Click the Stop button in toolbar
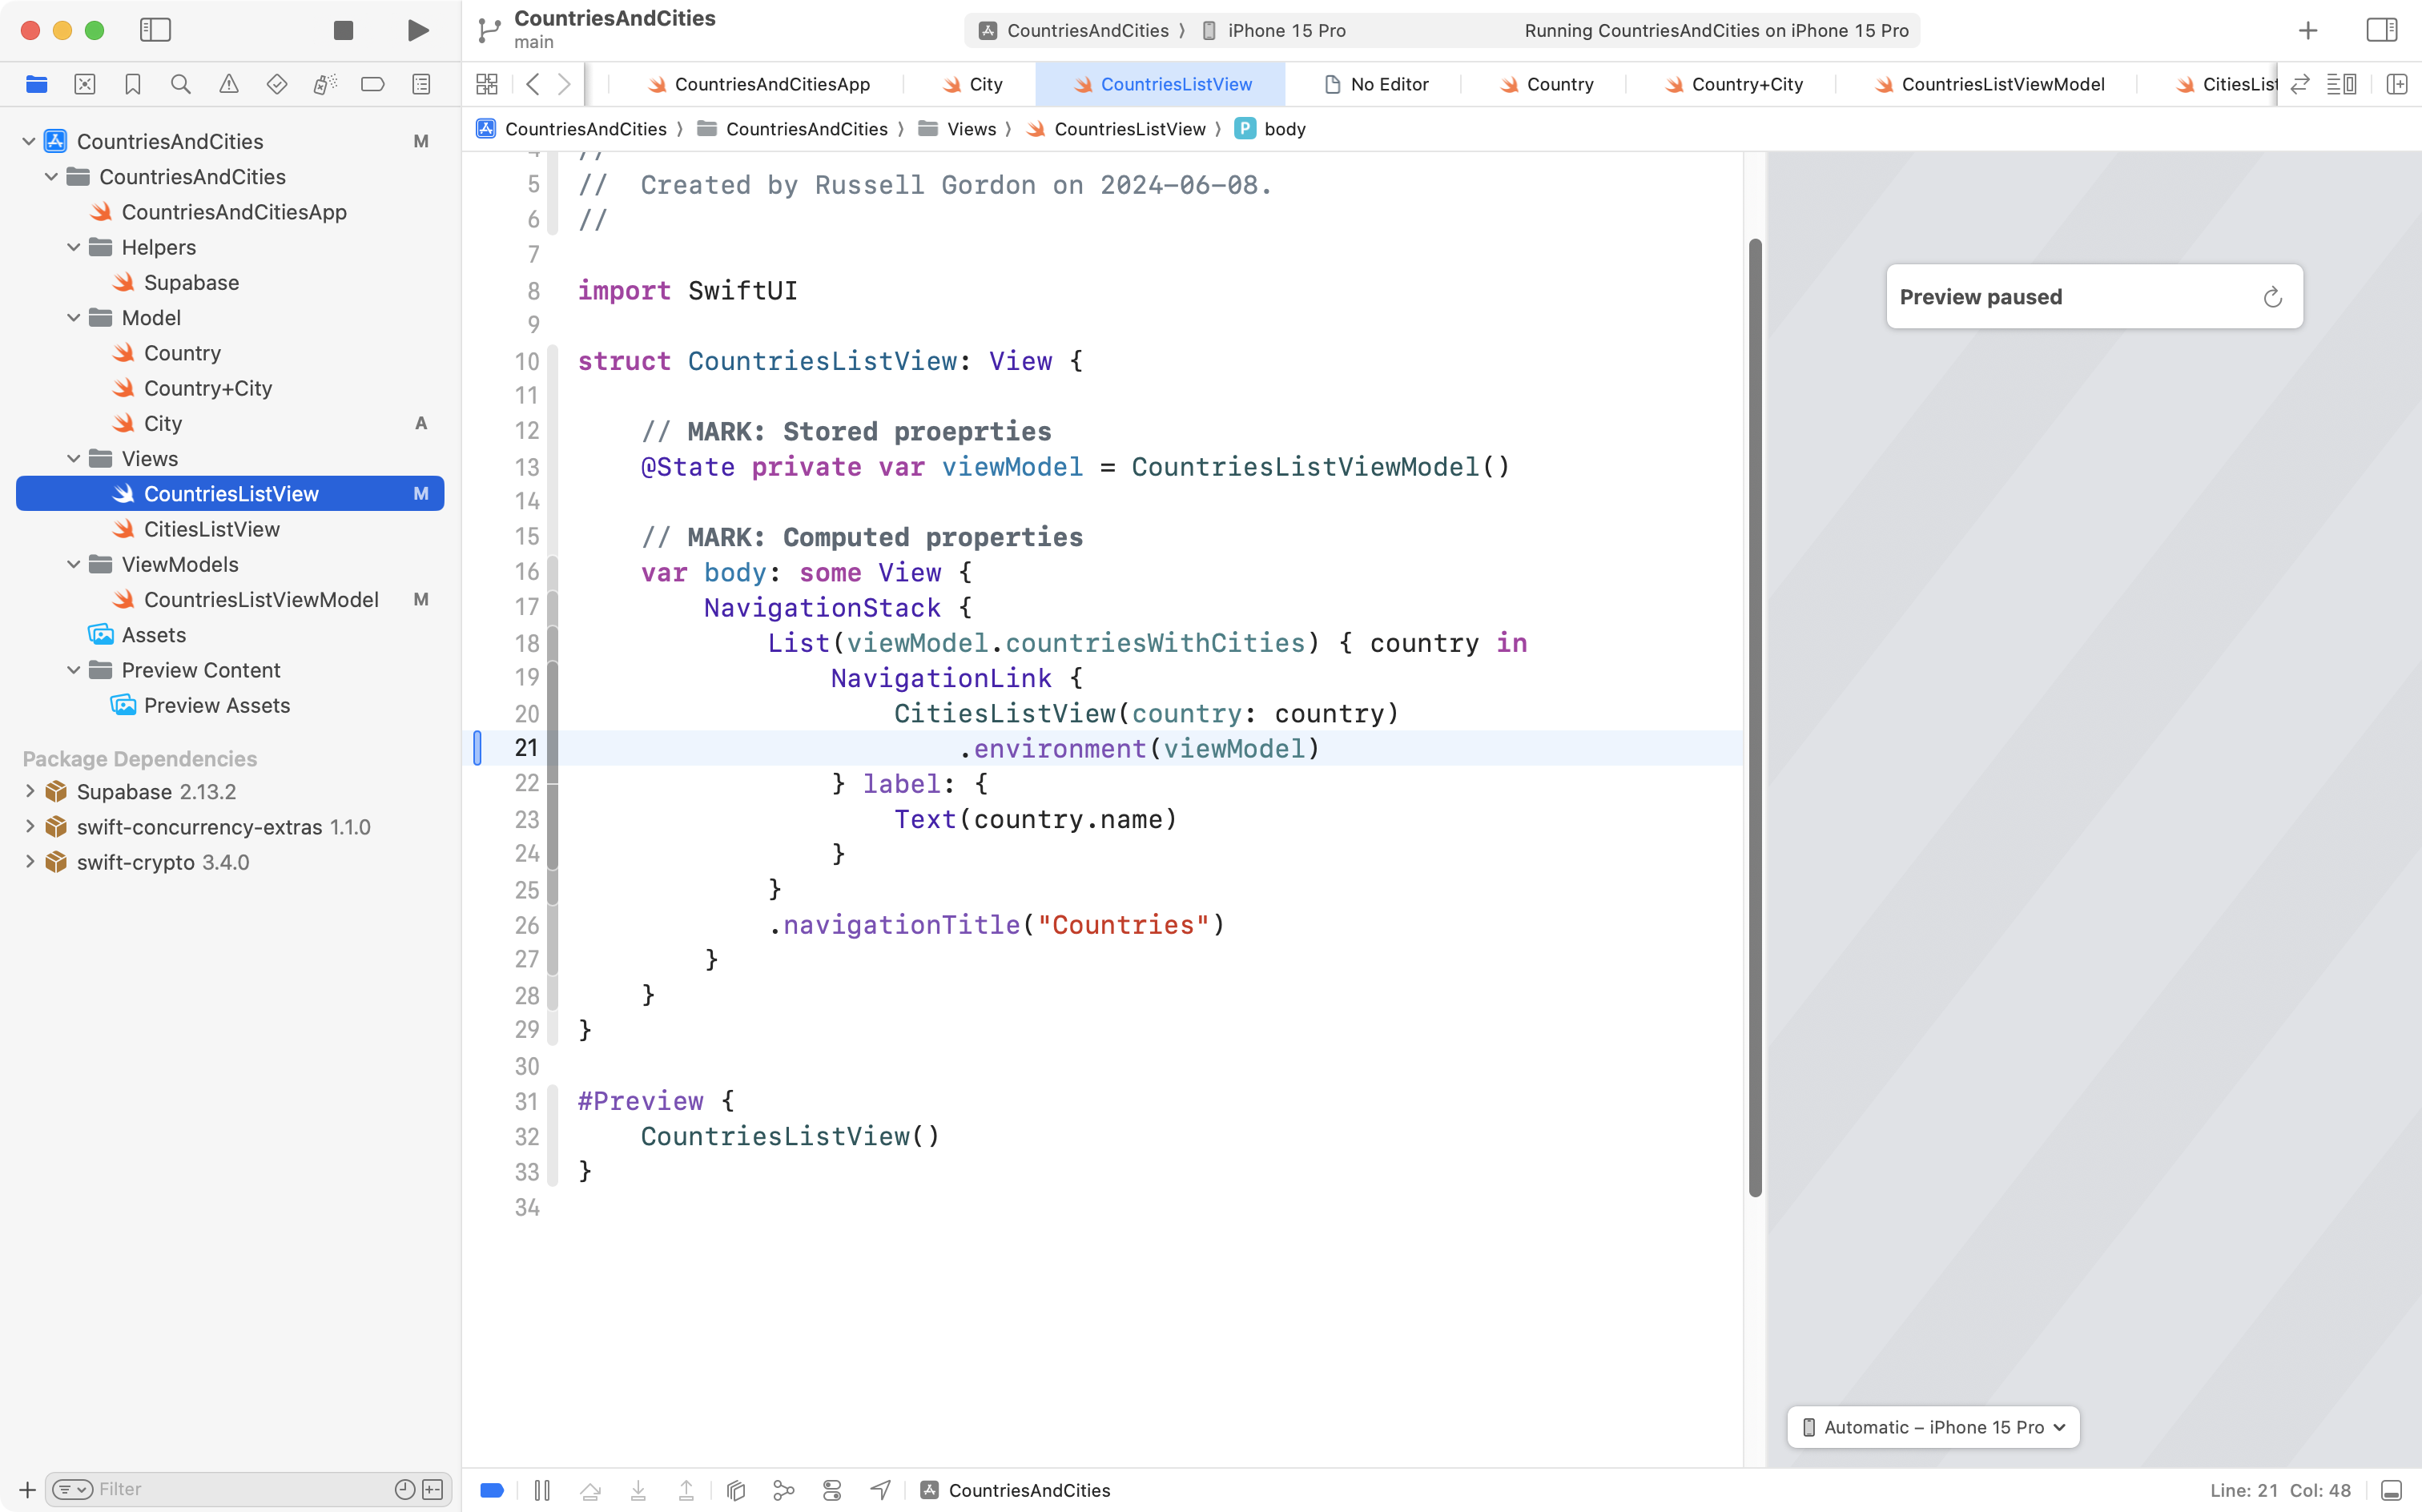 343,30
